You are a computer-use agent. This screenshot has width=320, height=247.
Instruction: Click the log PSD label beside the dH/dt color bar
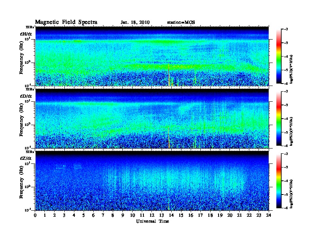pos(291,69)
